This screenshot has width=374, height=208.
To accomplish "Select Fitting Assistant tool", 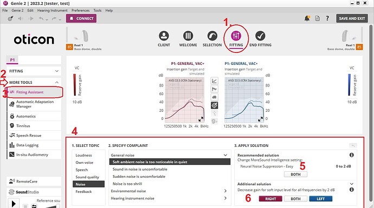I will (x=34, y=92).
